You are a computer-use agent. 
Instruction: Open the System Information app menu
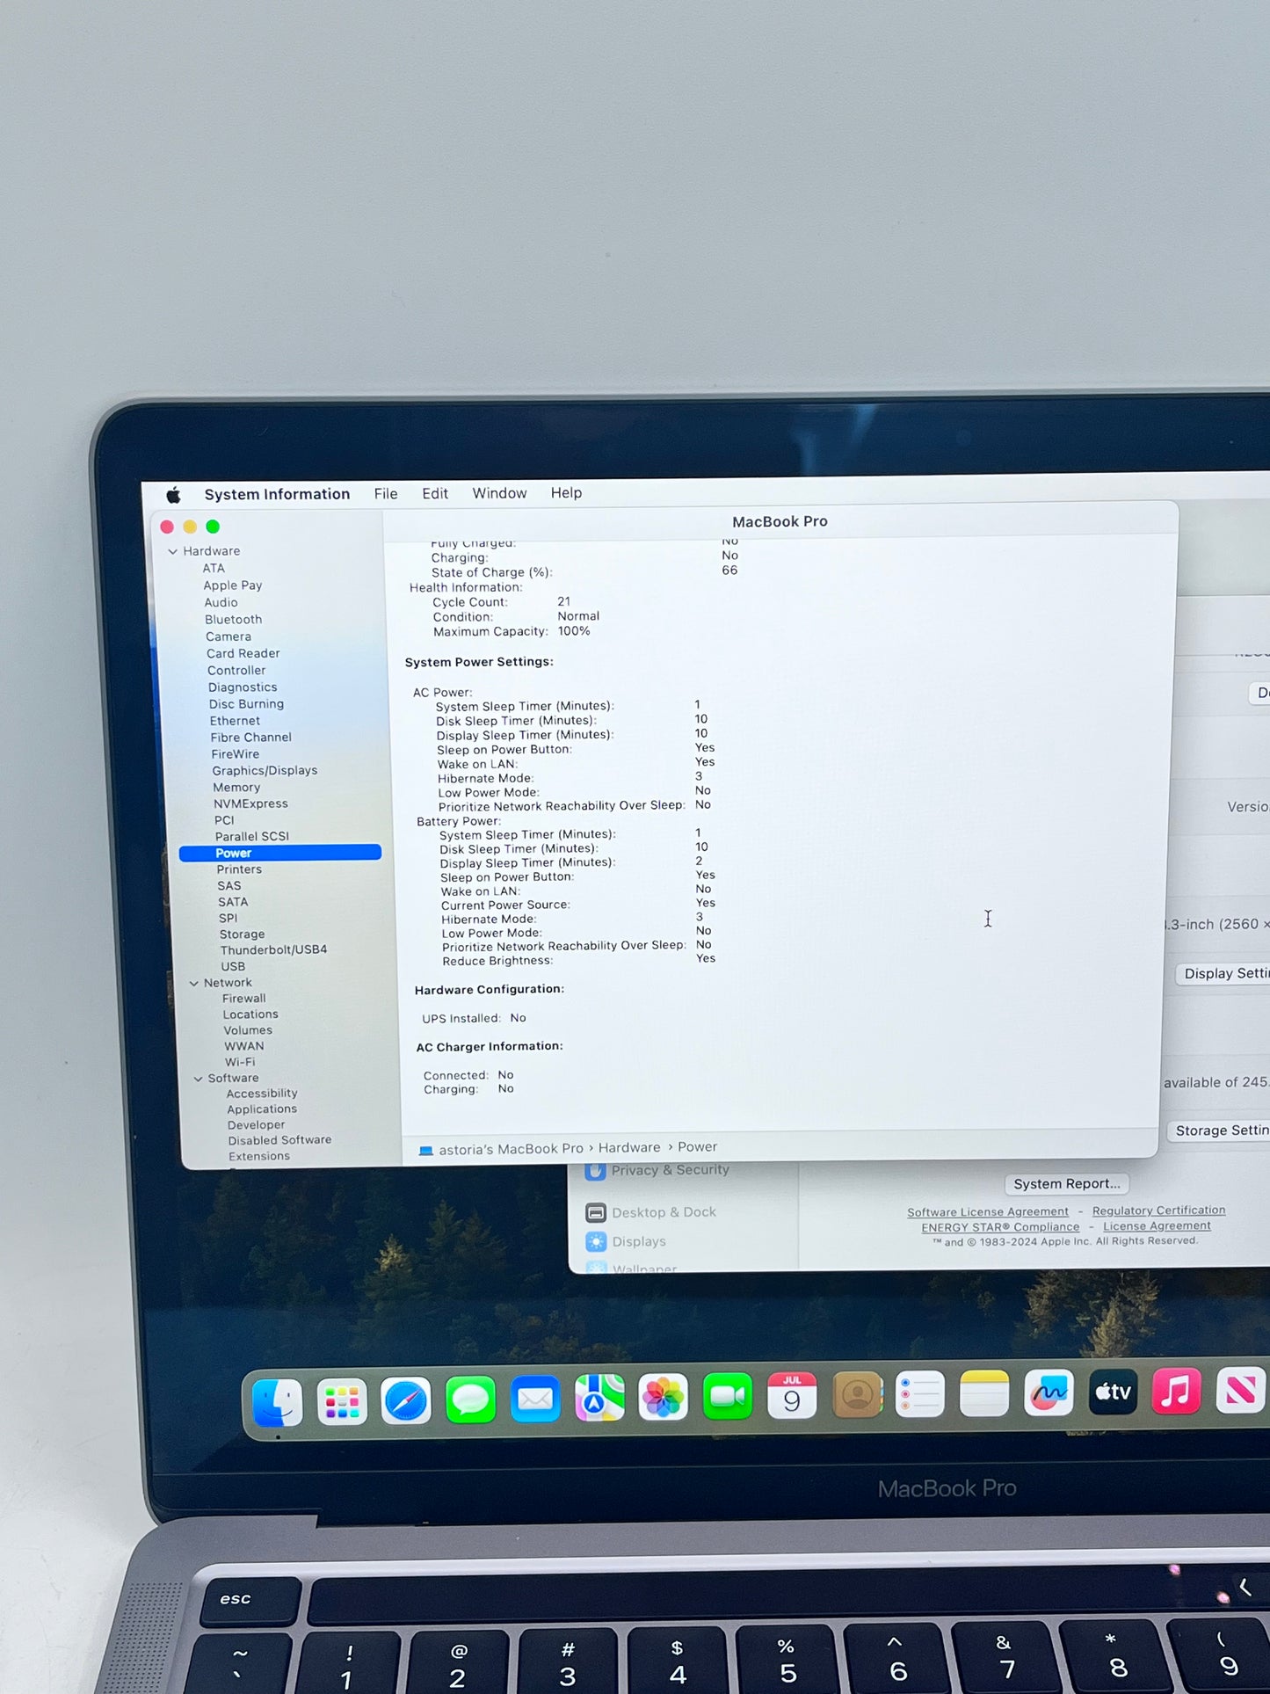point(277,494)
